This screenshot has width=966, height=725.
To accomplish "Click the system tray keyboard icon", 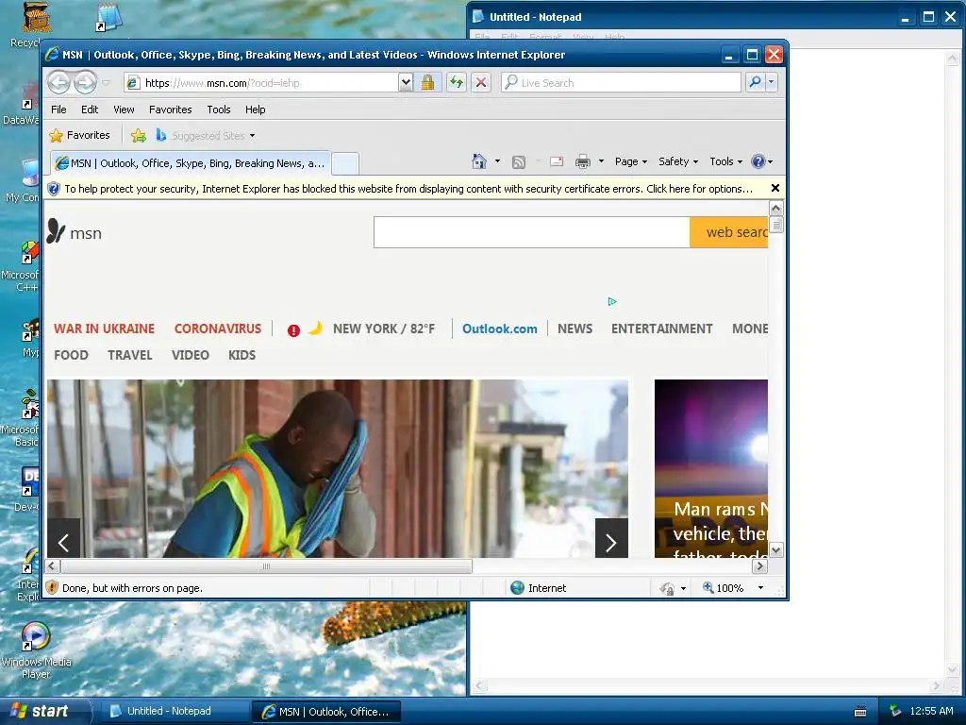I will coord(860,712).
